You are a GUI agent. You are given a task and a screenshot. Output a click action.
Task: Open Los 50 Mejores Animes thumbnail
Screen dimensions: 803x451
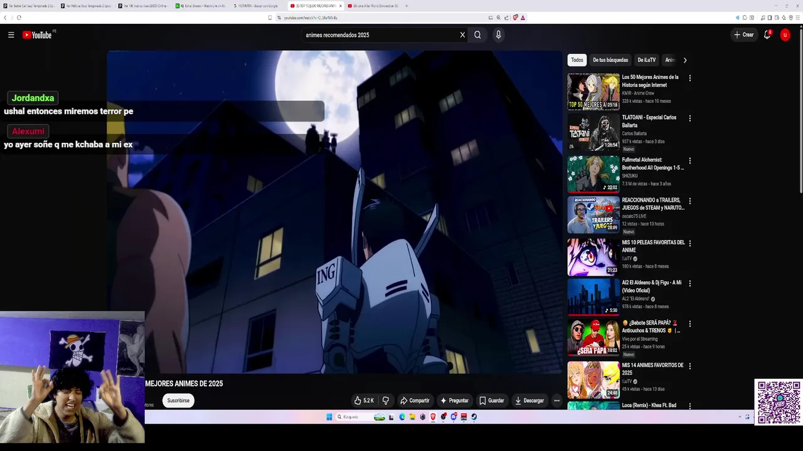point(593,91)
